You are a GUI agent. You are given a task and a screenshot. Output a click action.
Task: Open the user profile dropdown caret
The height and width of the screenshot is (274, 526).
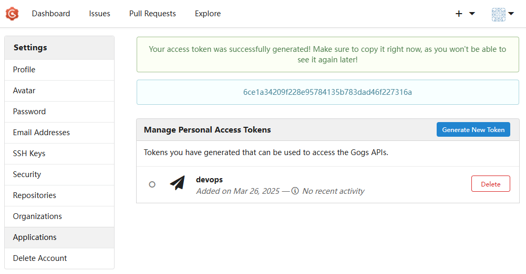(x=511, y=14)
